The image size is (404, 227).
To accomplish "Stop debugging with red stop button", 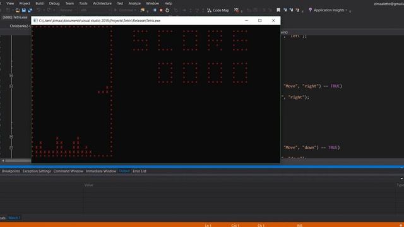I will click(x=161, y=10).
